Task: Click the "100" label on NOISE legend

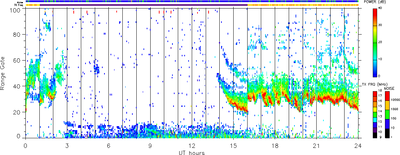Action: point(394,118)
